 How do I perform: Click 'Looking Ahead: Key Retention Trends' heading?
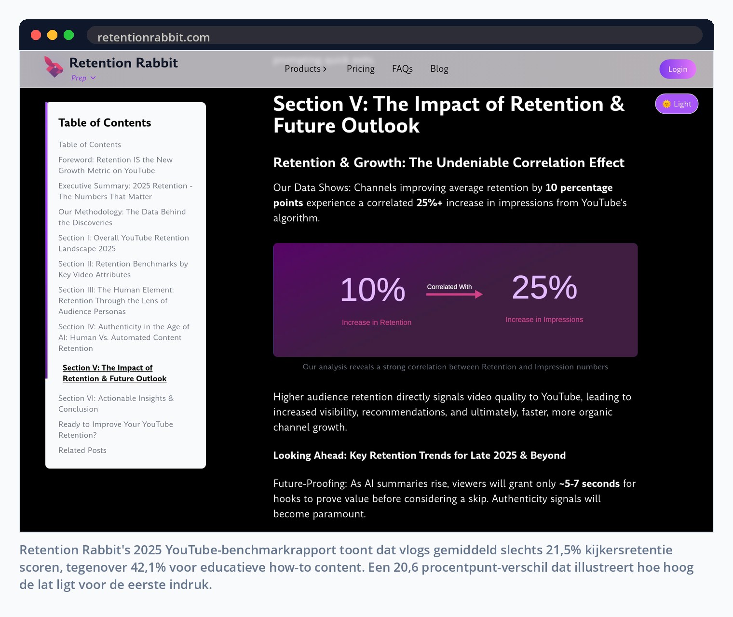[x=420, y=456]
